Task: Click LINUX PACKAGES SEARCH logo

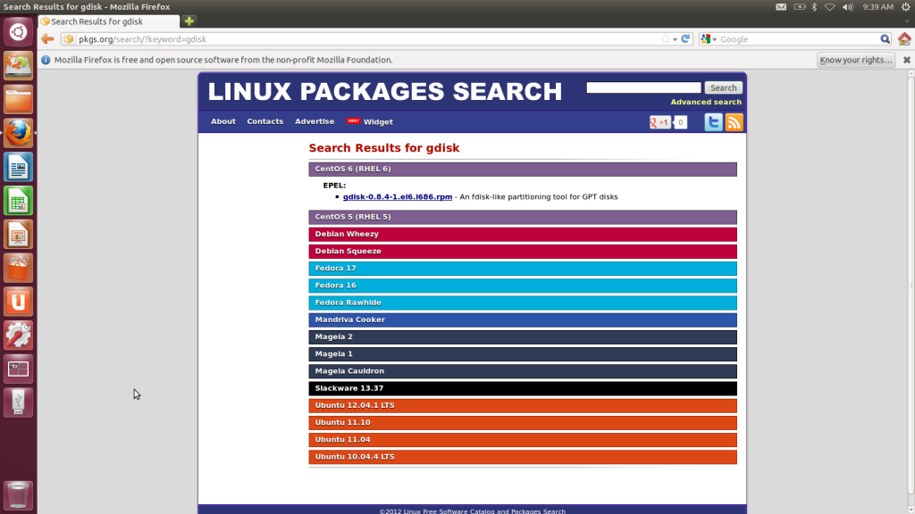Action: pyautogui.click(x=385, y=92)
